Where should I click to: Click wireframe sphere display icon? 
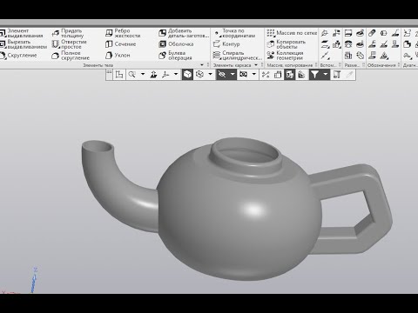pyautogui.click(x=199, y=75)
